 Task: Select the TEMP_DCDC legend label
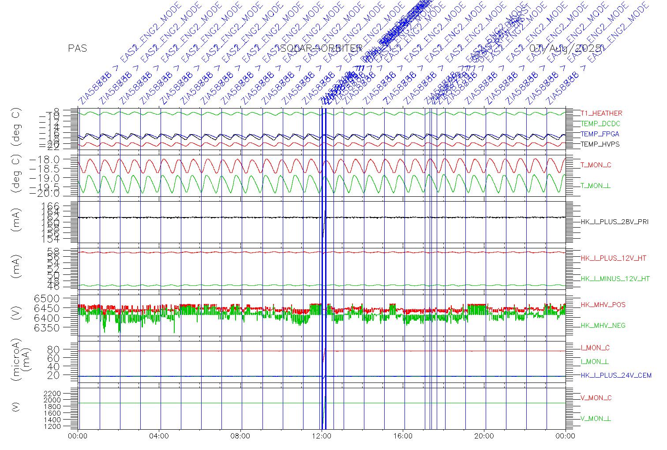(x=600, y=124)
